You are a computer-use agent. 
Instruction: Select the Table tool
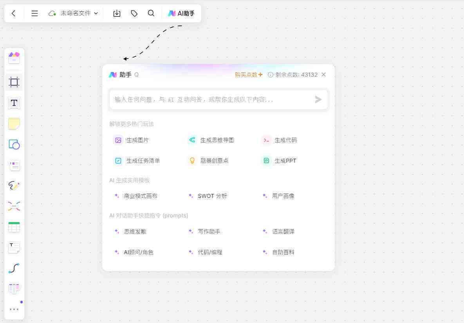click(x=14, y=227)
